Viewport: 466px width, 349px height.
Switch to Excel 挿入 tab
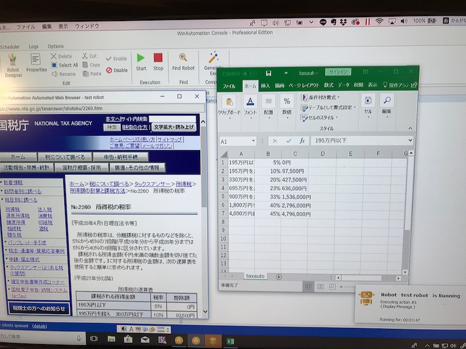[265, 86]
